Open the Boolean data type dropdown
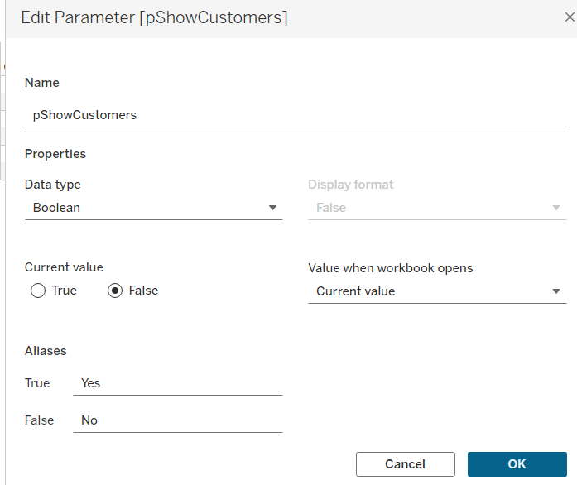The width and height of the screenshot is (577, 485). click(153, 208)
